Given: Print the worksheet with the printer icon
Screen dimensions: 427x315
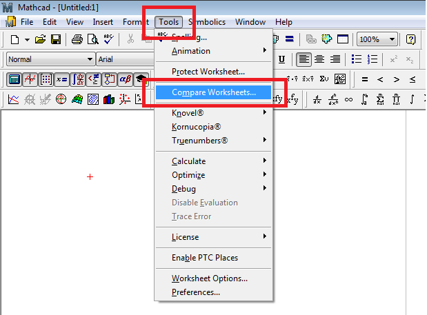Looking at the screenshot, I should pyautogui.click(x=77, y=40).
